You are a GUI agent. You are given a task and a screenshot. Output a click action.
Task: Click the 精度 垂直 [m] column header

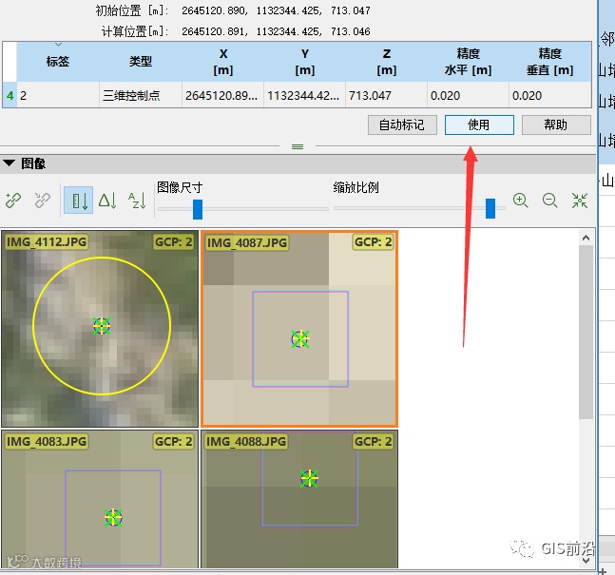pos(550,62)
